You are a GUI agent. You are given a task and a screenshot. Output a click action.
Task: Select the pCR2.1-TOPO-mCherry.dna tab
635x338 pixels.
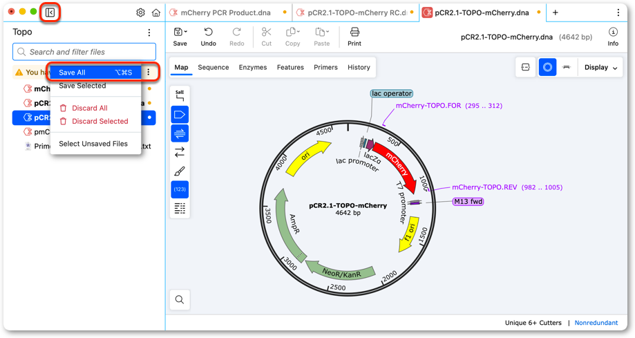(x=482, y=12)
